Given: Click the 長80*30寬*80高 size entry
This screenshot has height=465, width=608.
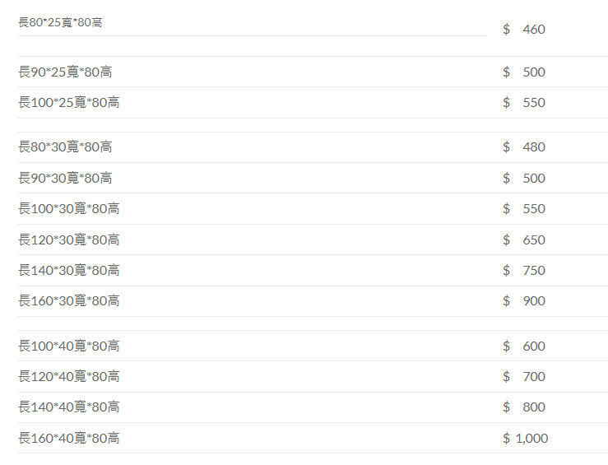Looking at the screenshot, I should [65, 147].
